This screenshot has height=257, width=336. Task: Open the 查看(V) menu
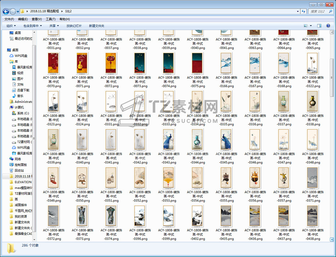tap(37, 19)
